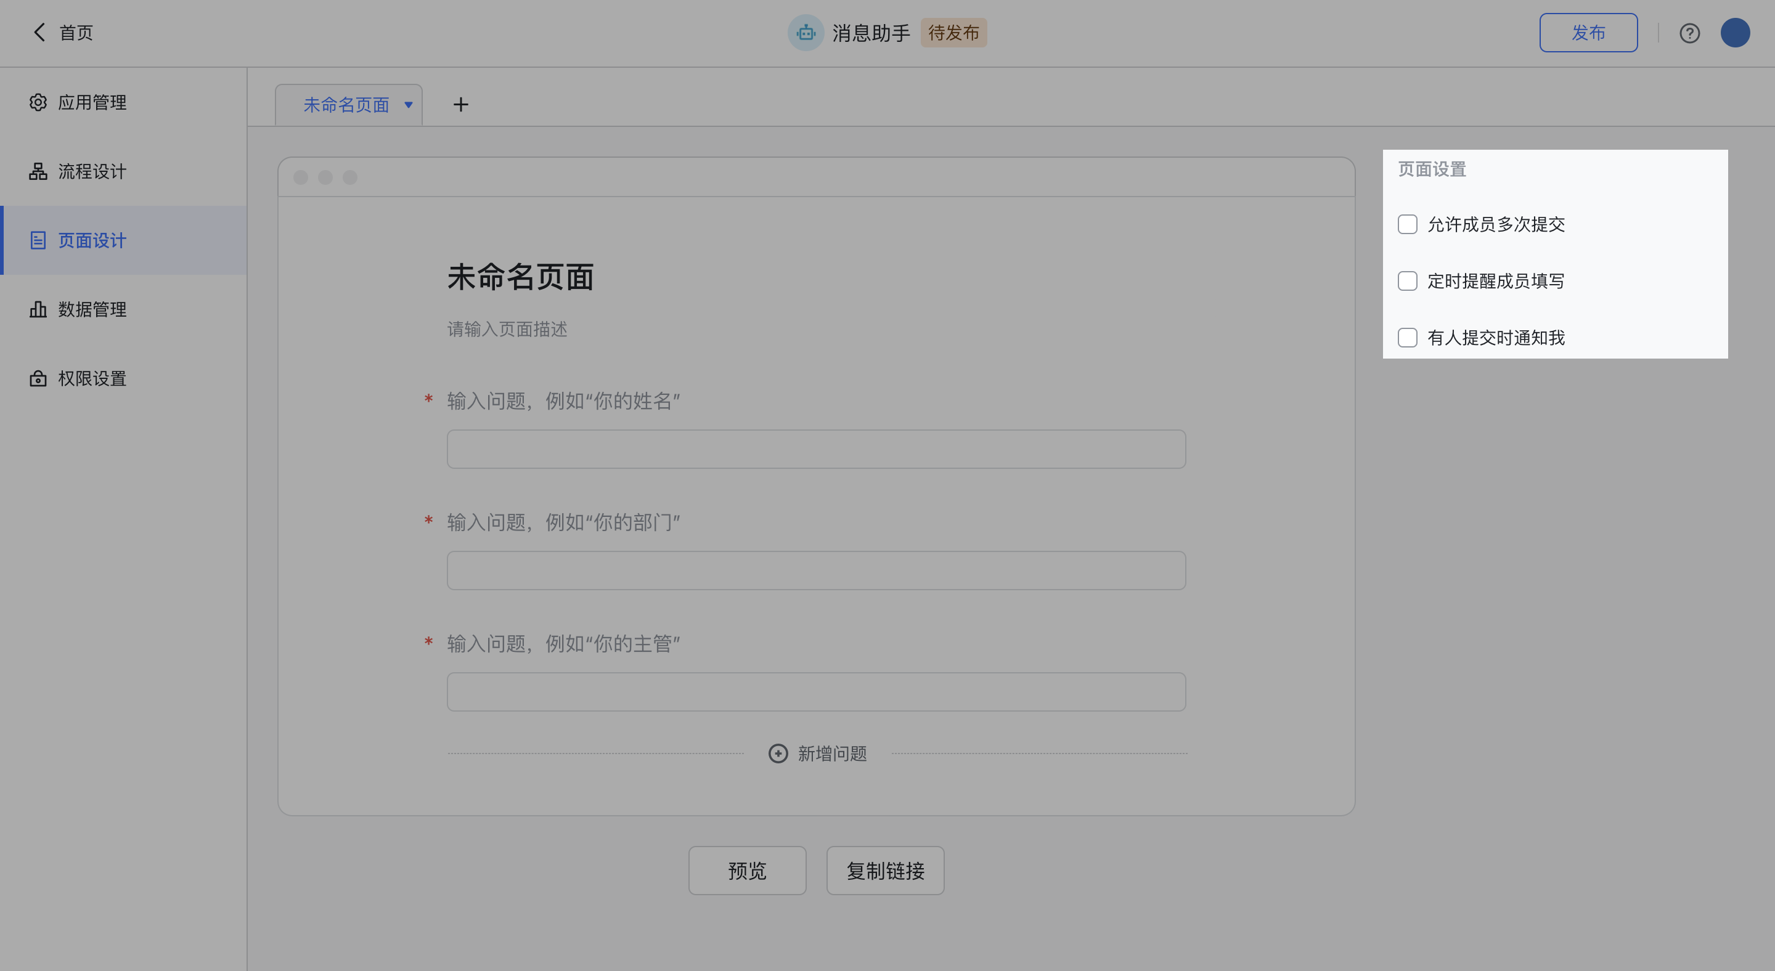The width and height of the screenshot is (1775, 971).
Task: Open the help question mark icon
Action: point(1689,33)
